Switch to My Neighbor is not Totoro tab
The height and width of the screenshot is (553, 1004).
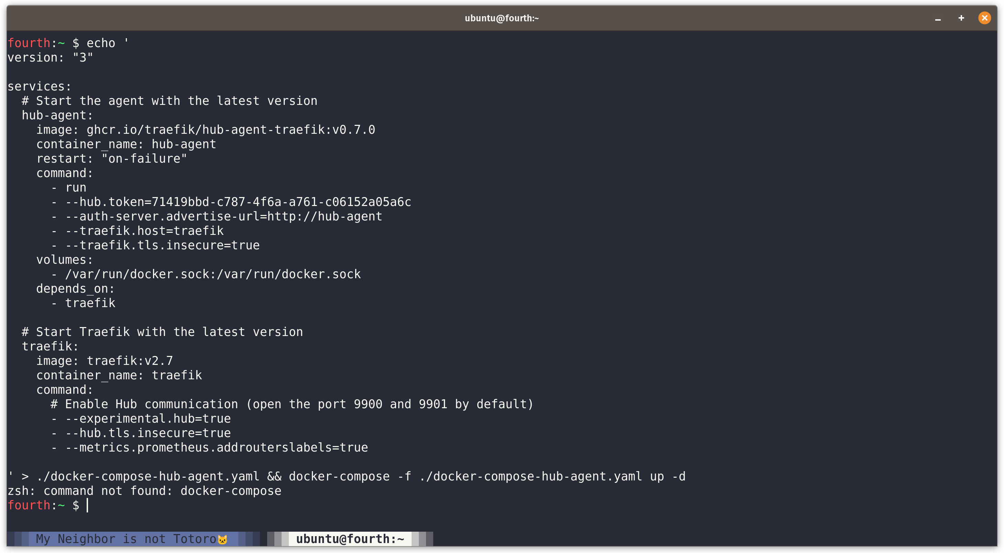pyautogui.click(x=125, y=539)
